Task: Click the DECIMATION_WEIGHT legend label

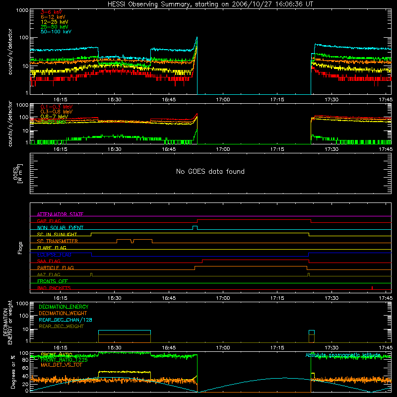Action: [x=63, y=313]
